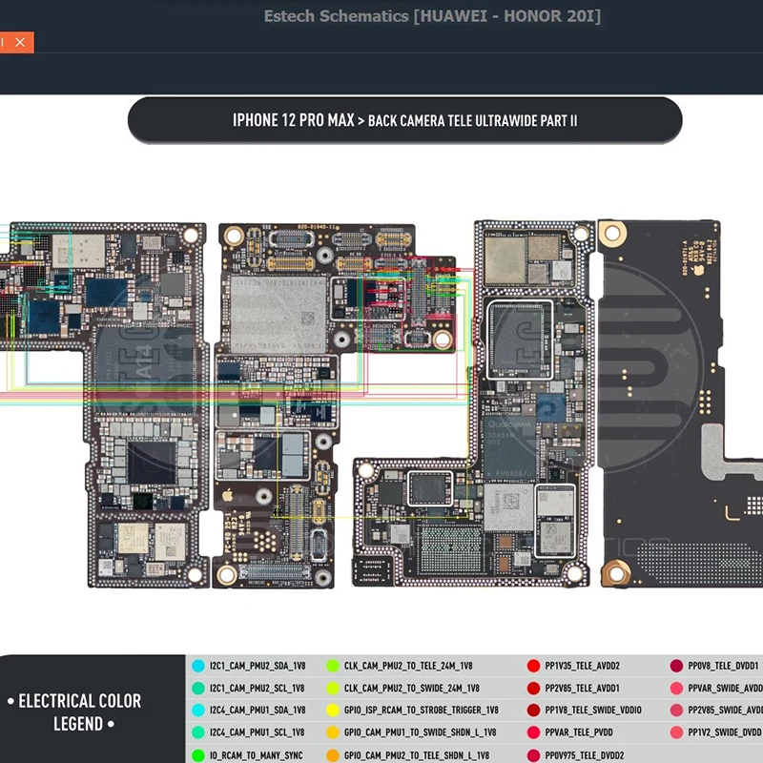Select the red PP1V35_TELE_AVDD2 swatch

tap(534, 666)
